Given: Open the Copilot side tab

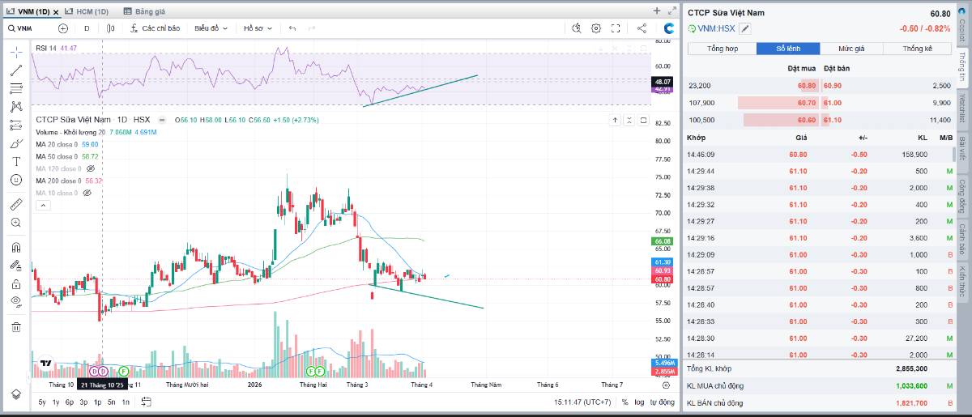Looking at the screenshot, I should coord(962,24).
